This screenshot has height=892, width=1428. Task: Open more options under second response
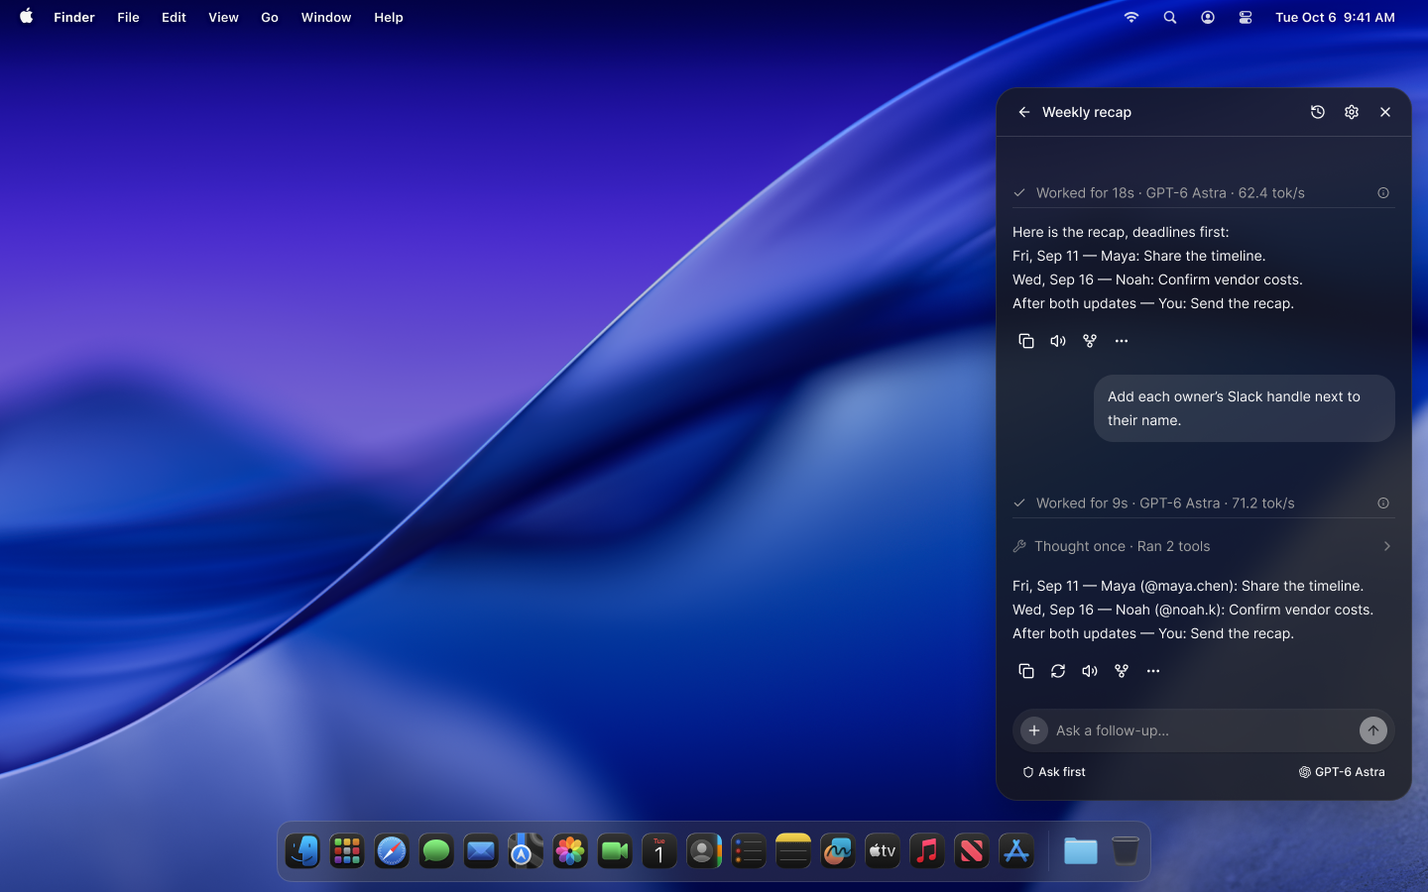pos(1153,671)
